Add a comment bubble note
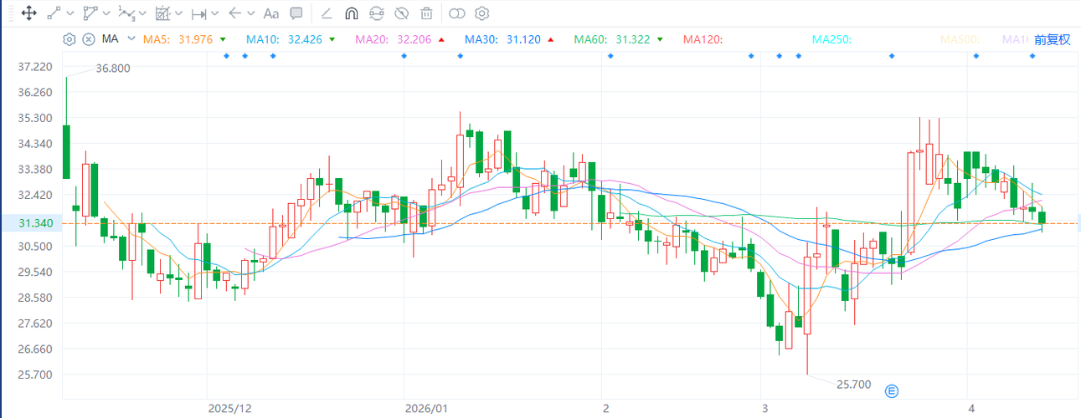 [x=296, y=13]
